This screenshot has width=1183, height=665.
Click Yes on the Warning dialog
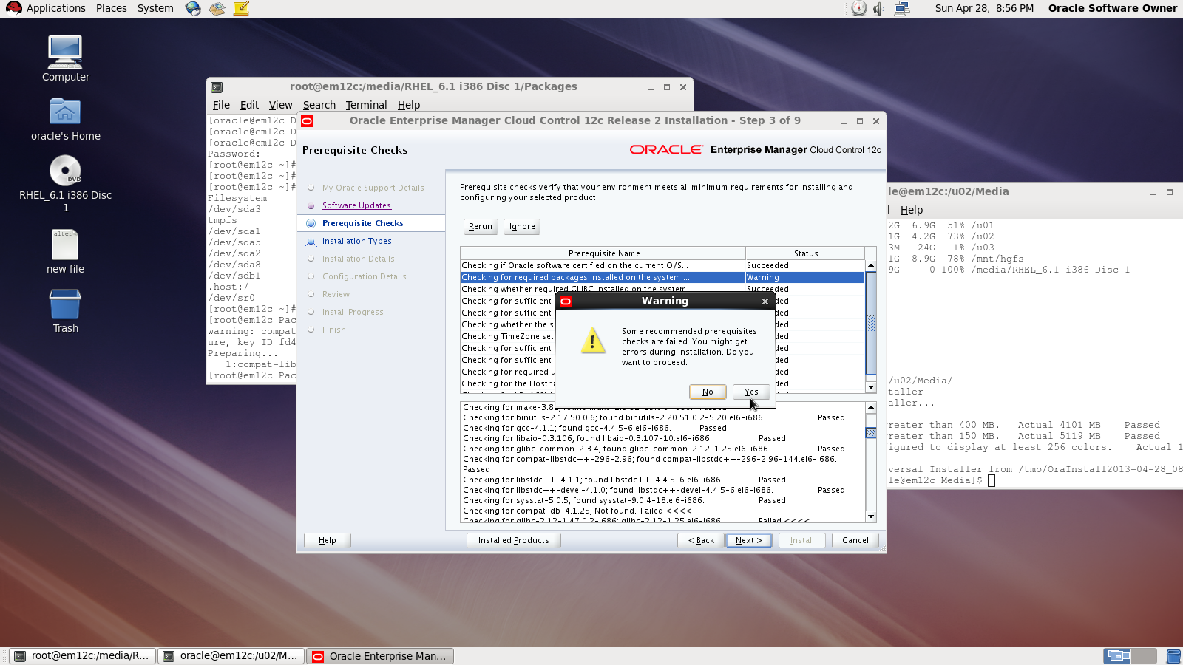coord(750,392)
